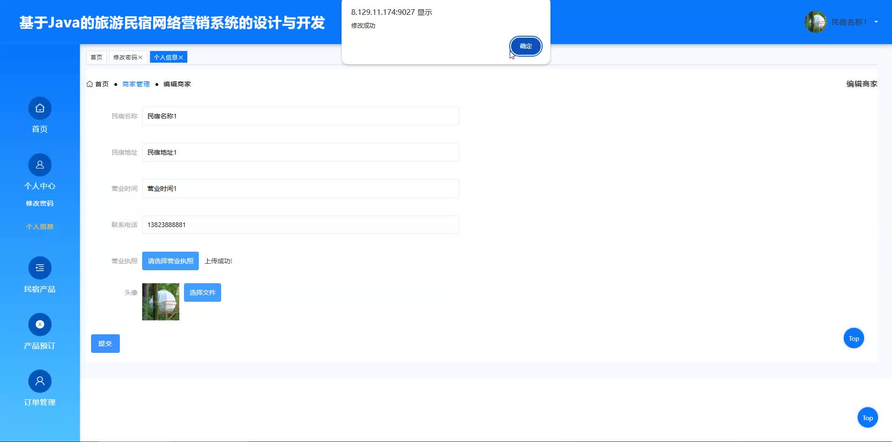Click the 民宿产品 list icon
Viewport: 892px width, 442px height.
39,268
